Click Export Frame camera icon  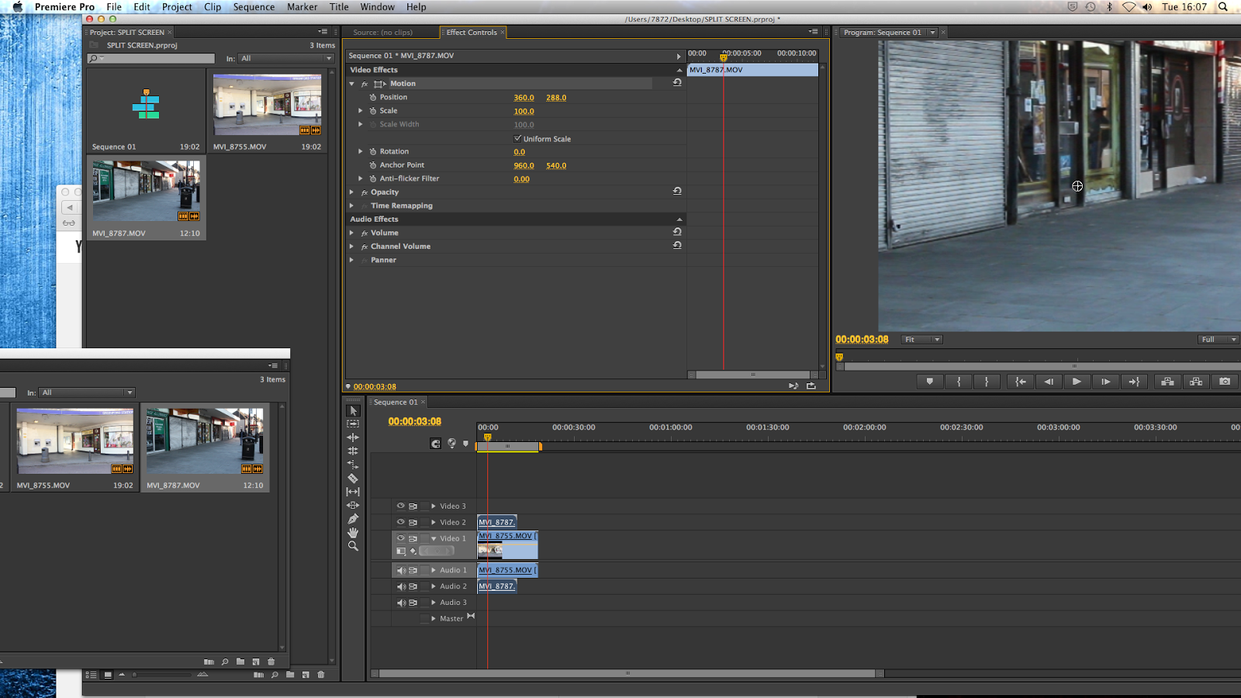[1225, 382]
